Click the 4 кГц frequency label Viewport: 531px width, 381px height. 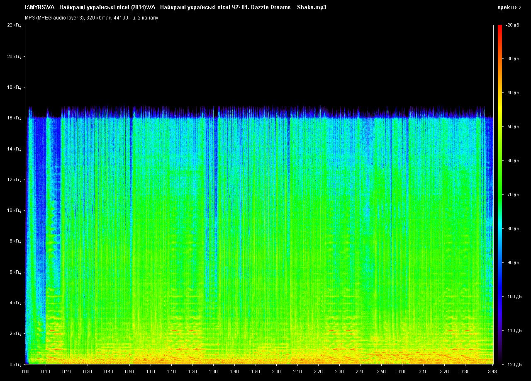15,303
